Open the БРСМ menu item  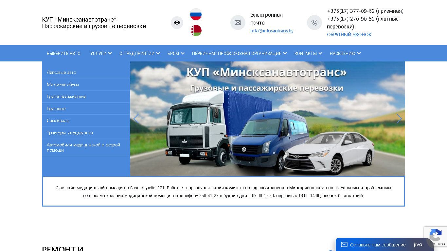[x=173, y=53]
